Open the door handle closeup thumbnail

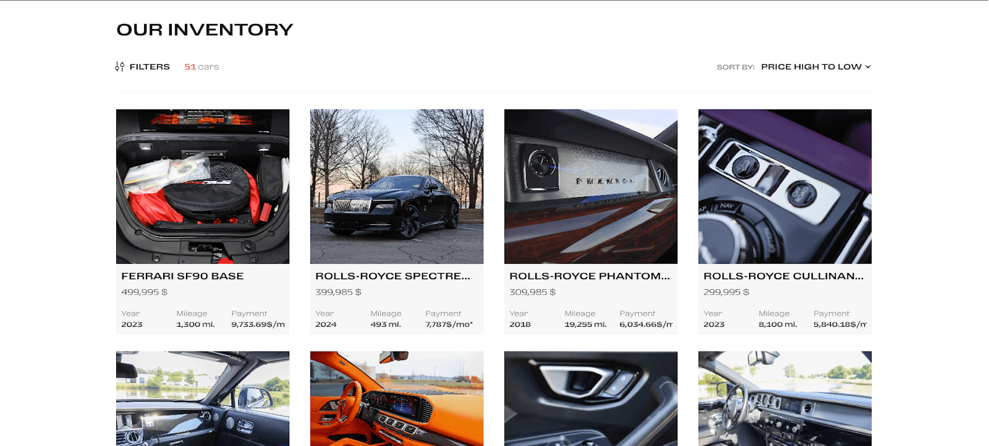coord(591,398)
